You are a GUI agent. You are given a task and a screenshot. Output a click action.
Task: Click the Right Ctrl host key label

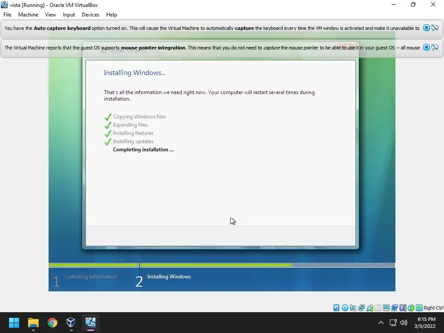pos(434,308)
